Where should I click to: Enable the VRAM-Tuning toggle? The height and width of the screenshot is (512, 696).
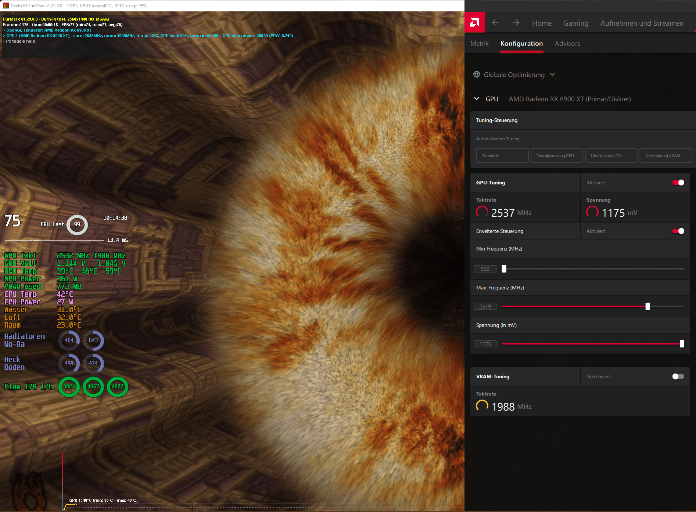point(678,376)
